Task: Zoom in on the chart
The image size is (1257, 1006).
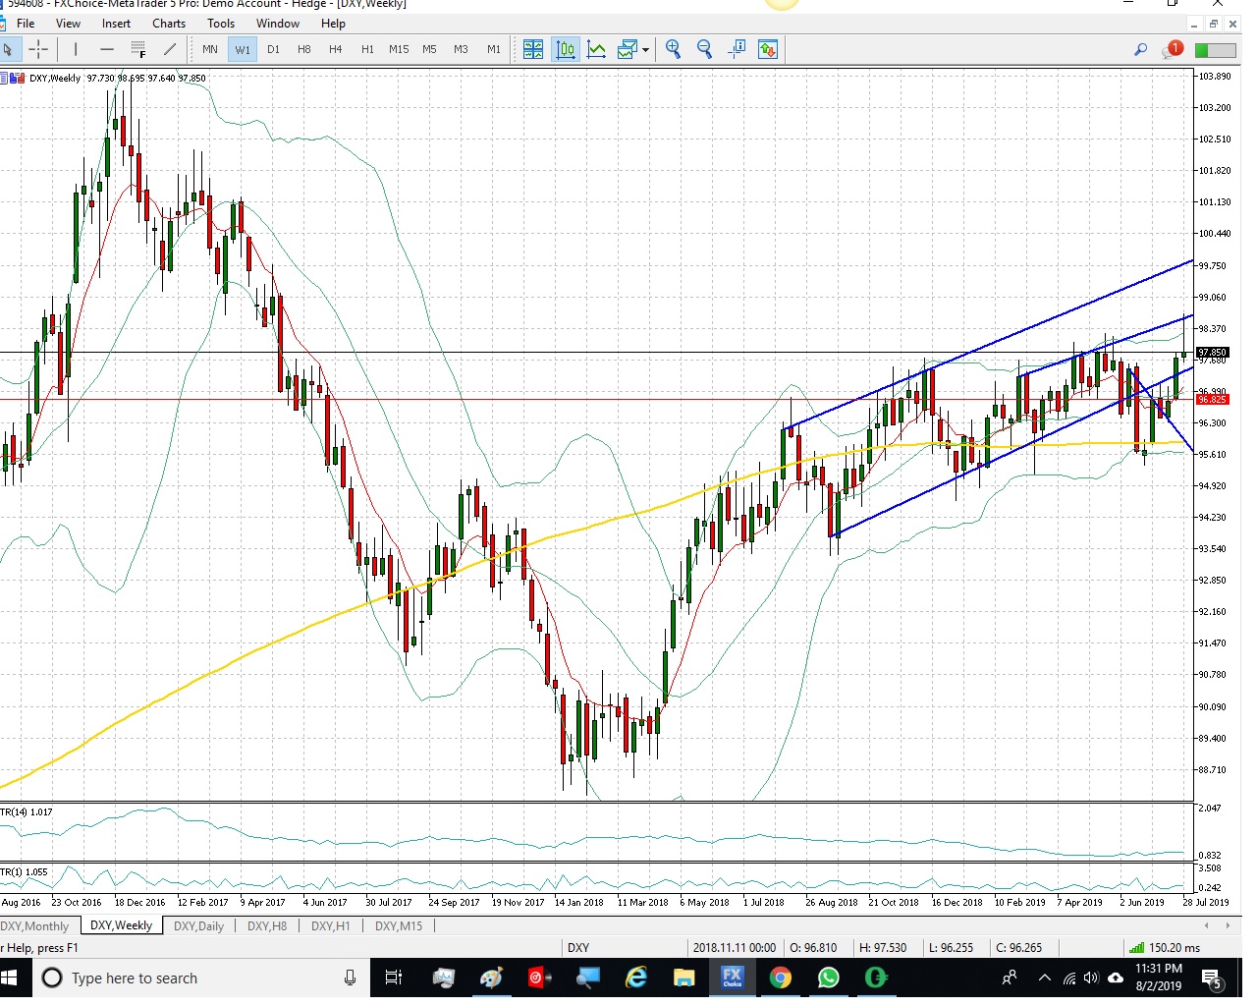Action: tap(673, 49)
